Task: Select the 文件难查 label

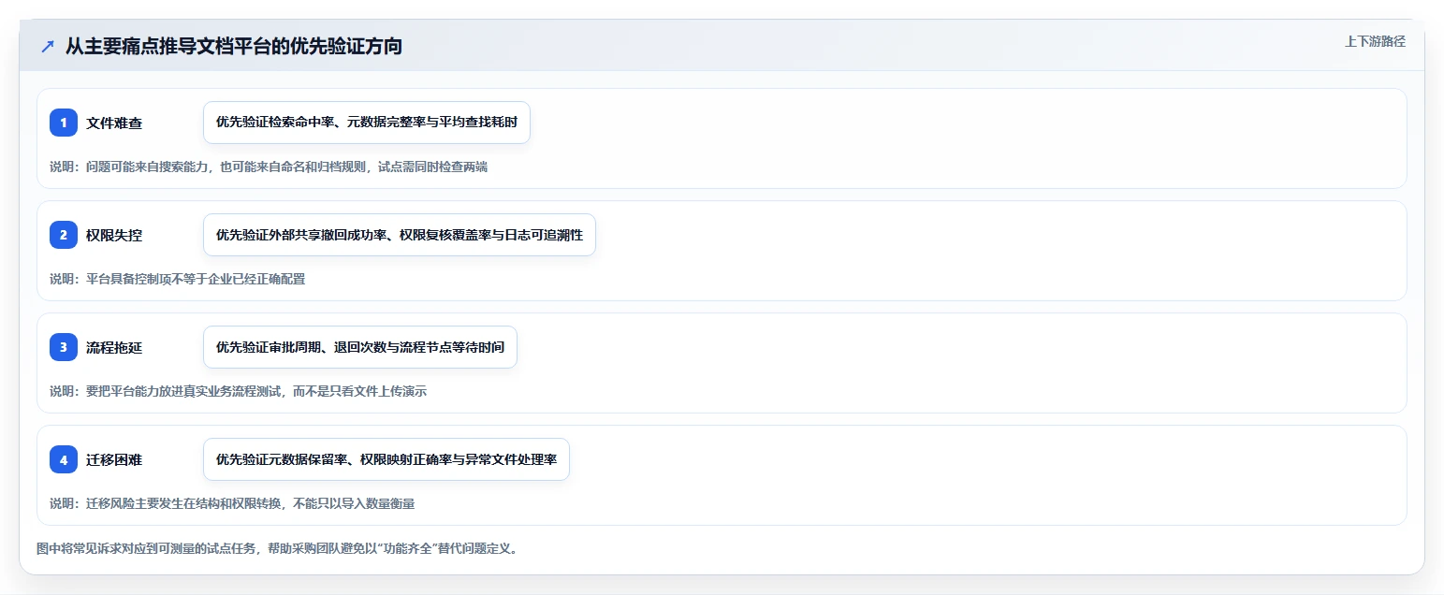Action: [114, 123]
